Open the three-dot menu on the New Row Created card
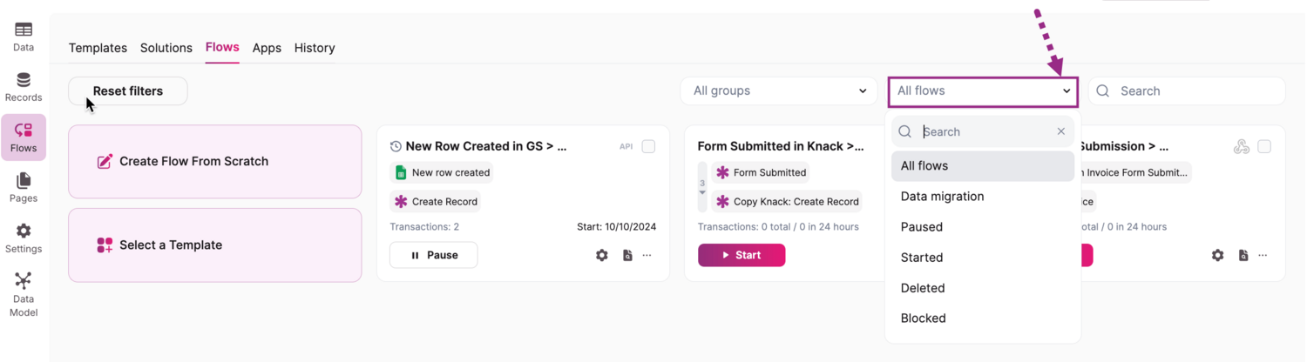 click(x=647, y=255)
